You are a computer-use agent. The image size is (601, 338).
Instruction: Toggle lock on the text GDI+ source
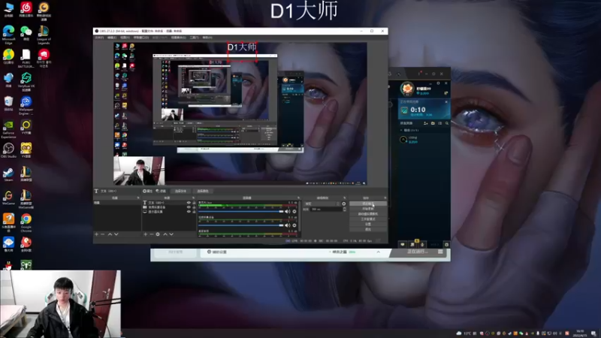194,203
